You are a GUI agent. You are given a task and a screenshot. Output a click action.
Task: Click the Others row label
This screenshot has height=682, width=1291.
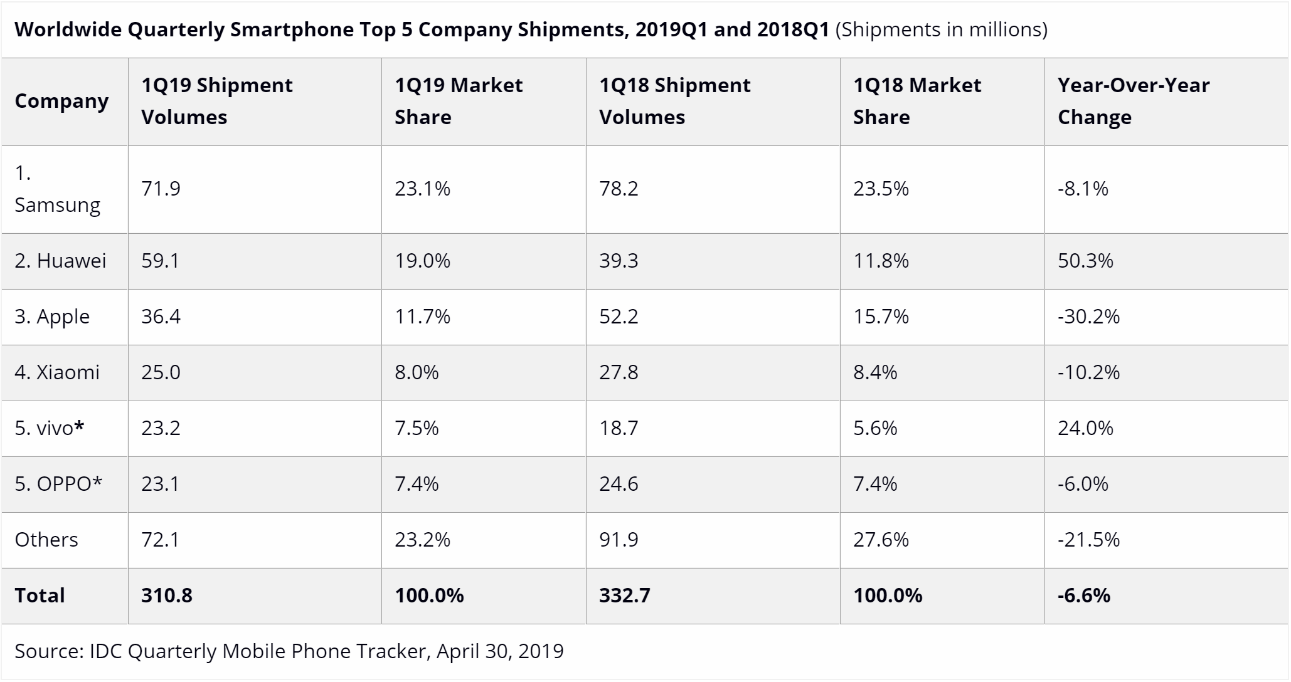coord(46,540)
